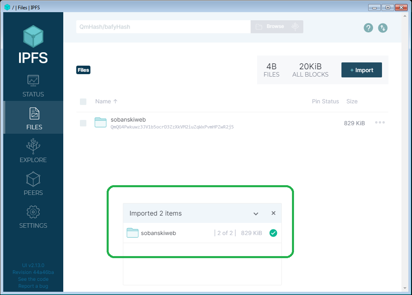
Task: Click the upload/download task status icon
Action: 382,28
